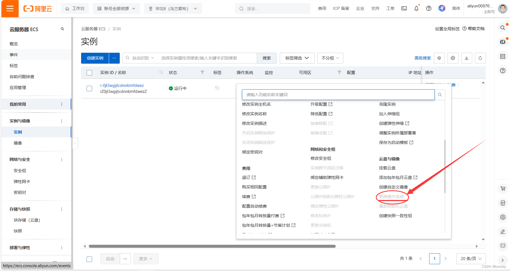Open 镜像 in the sidebar
The image size is (510, 271).
(x=18, y=143)
